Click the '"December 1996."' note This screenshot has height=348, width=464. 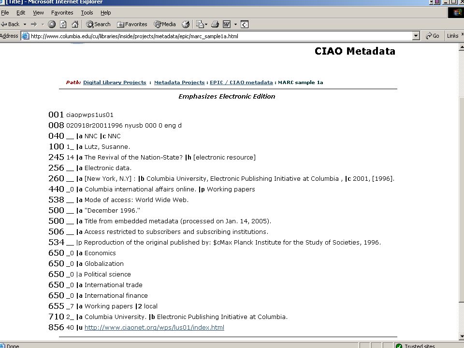(112, 211)
